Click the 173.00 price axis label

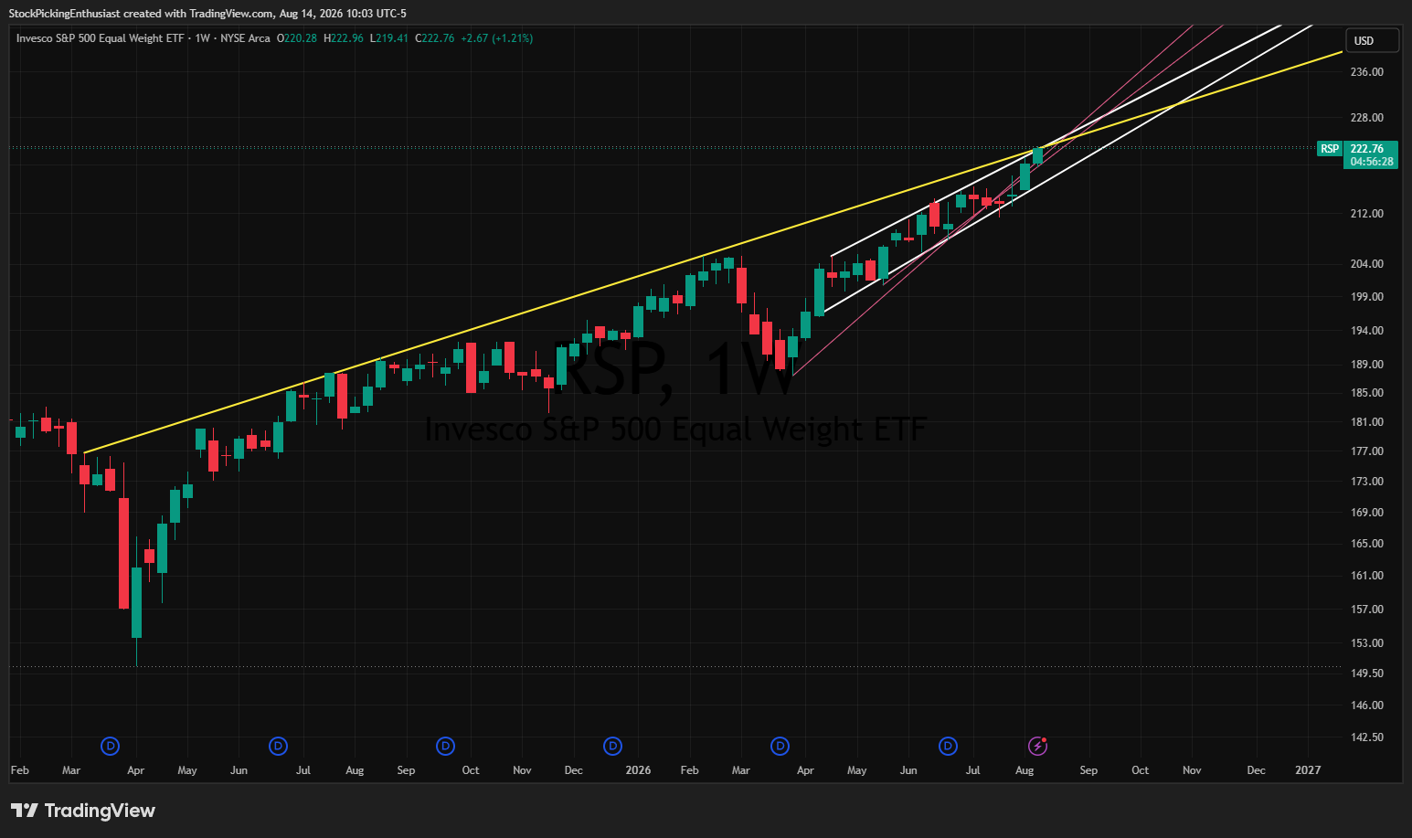(1366, 482)
